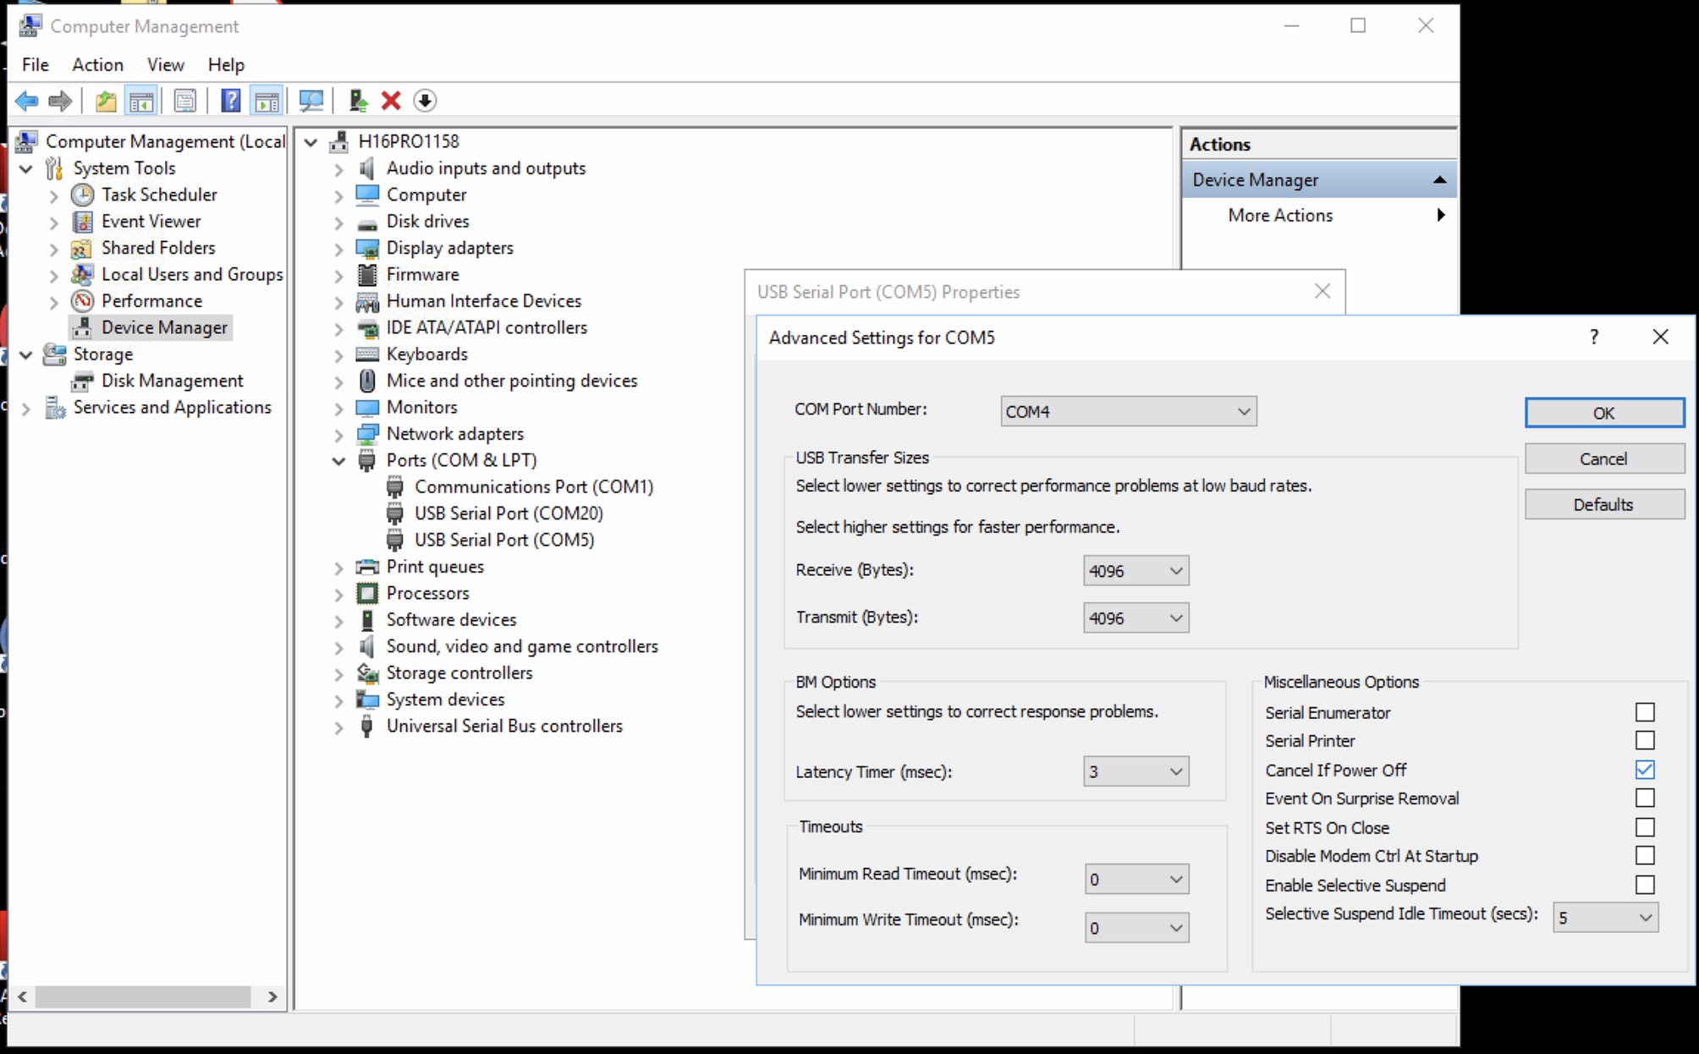The height and width of the screenshot is (1054, 1699).
Task: Select Performance in System Tools
Action: pos(151,301)
